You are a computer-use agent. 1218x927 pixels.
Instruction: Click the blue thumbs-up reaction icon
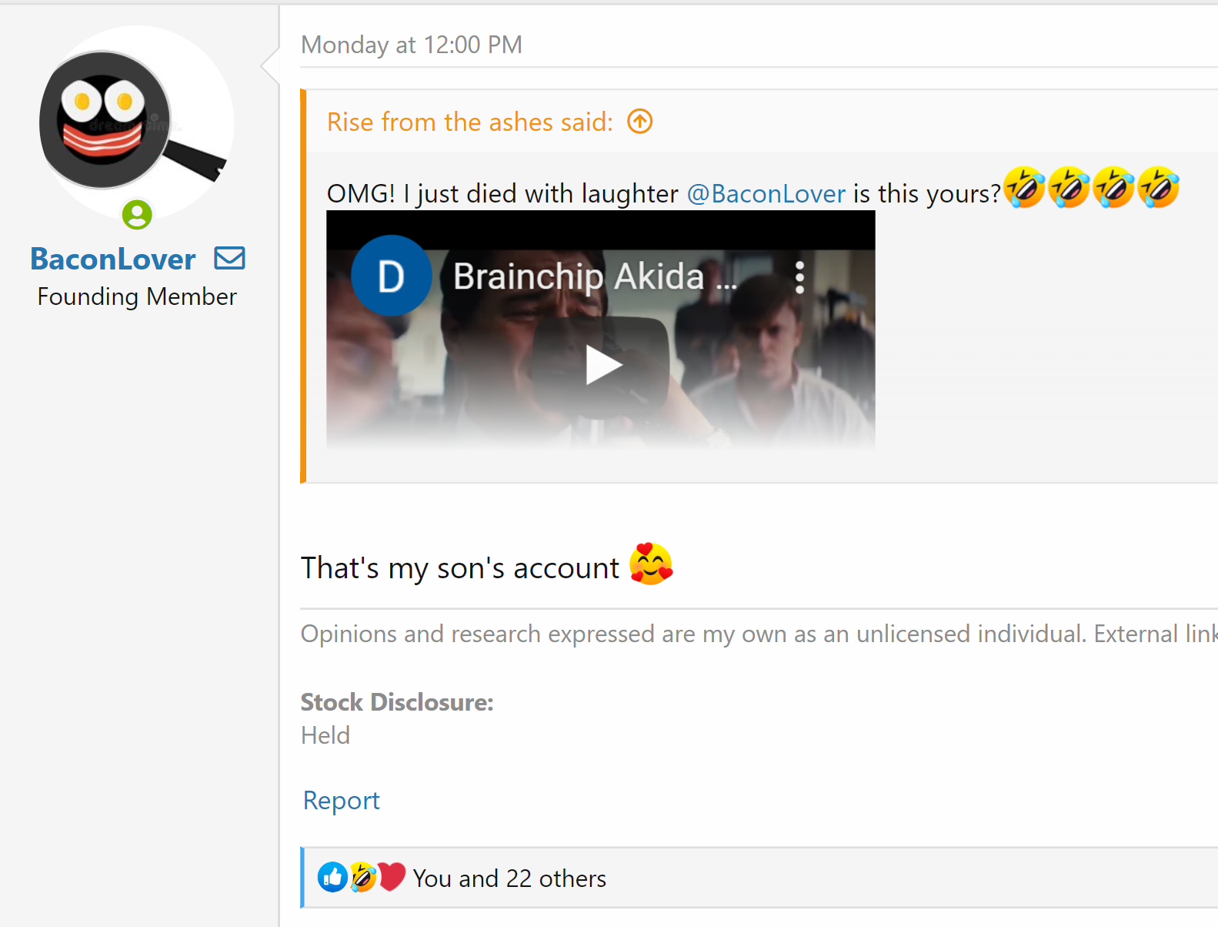coord(332,877)
